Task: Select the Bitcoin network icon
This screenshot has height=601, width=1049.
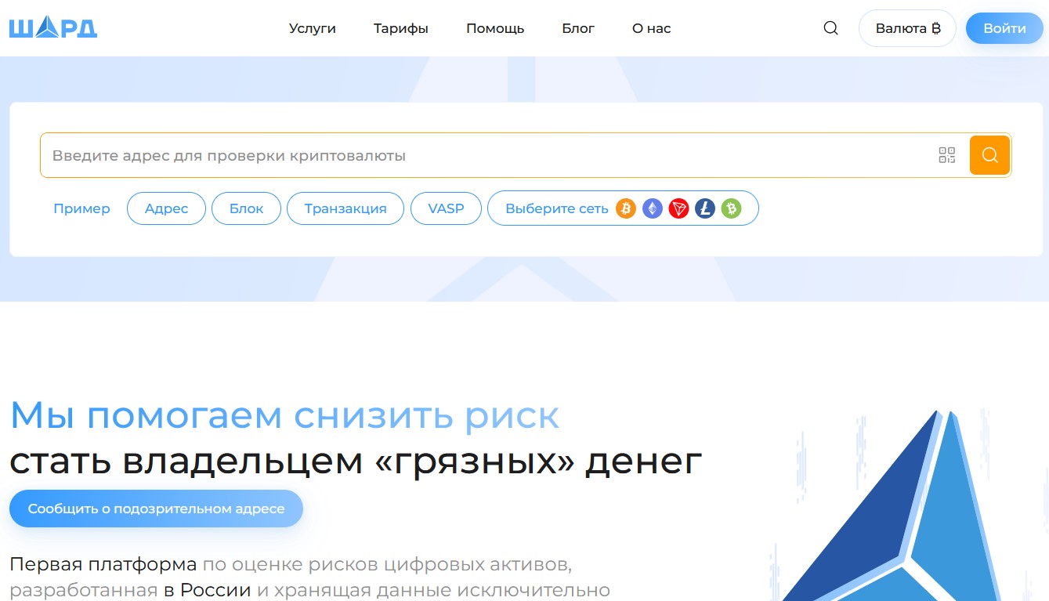Action: [x=625, y=208]
